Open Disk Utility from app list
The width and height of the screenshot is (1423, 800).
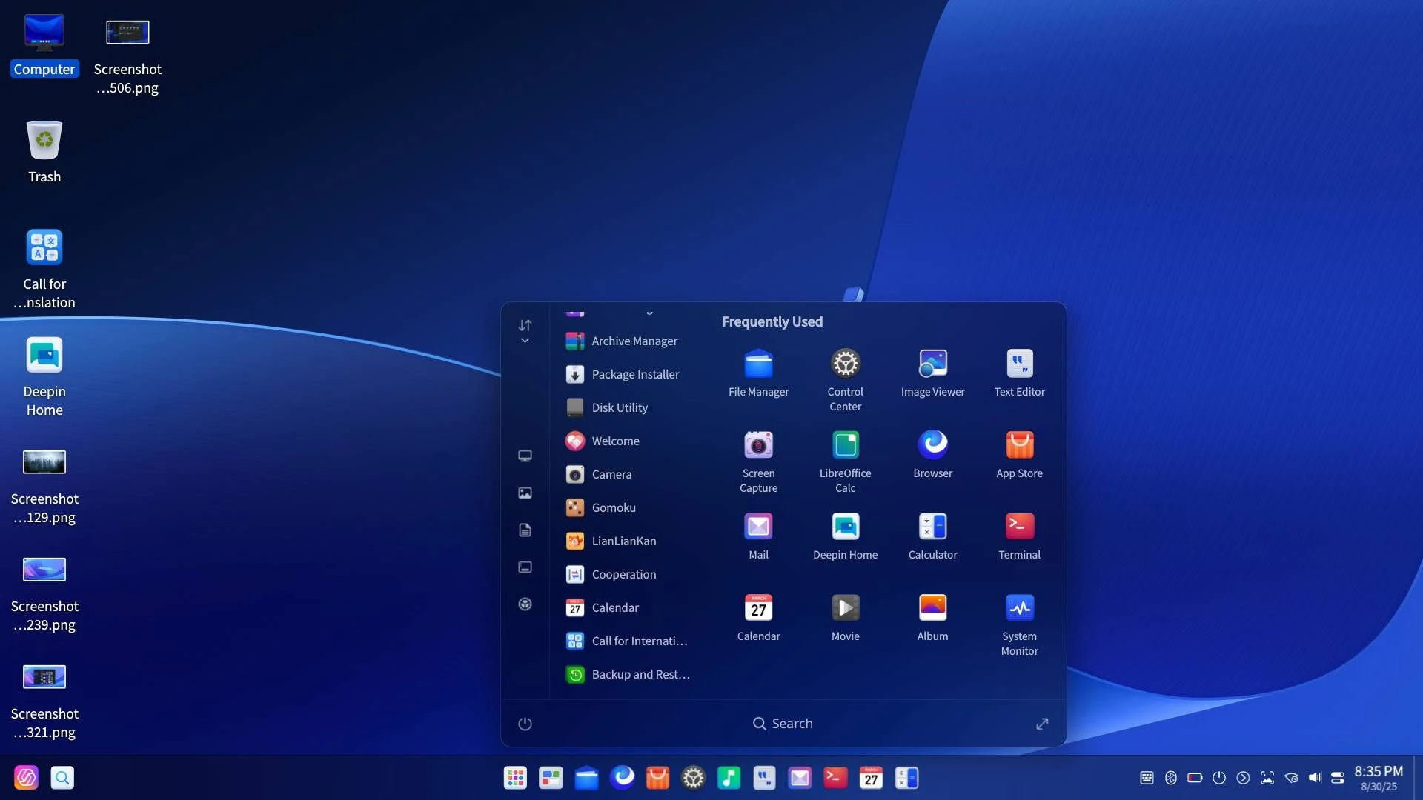click(x=628, y=407)
